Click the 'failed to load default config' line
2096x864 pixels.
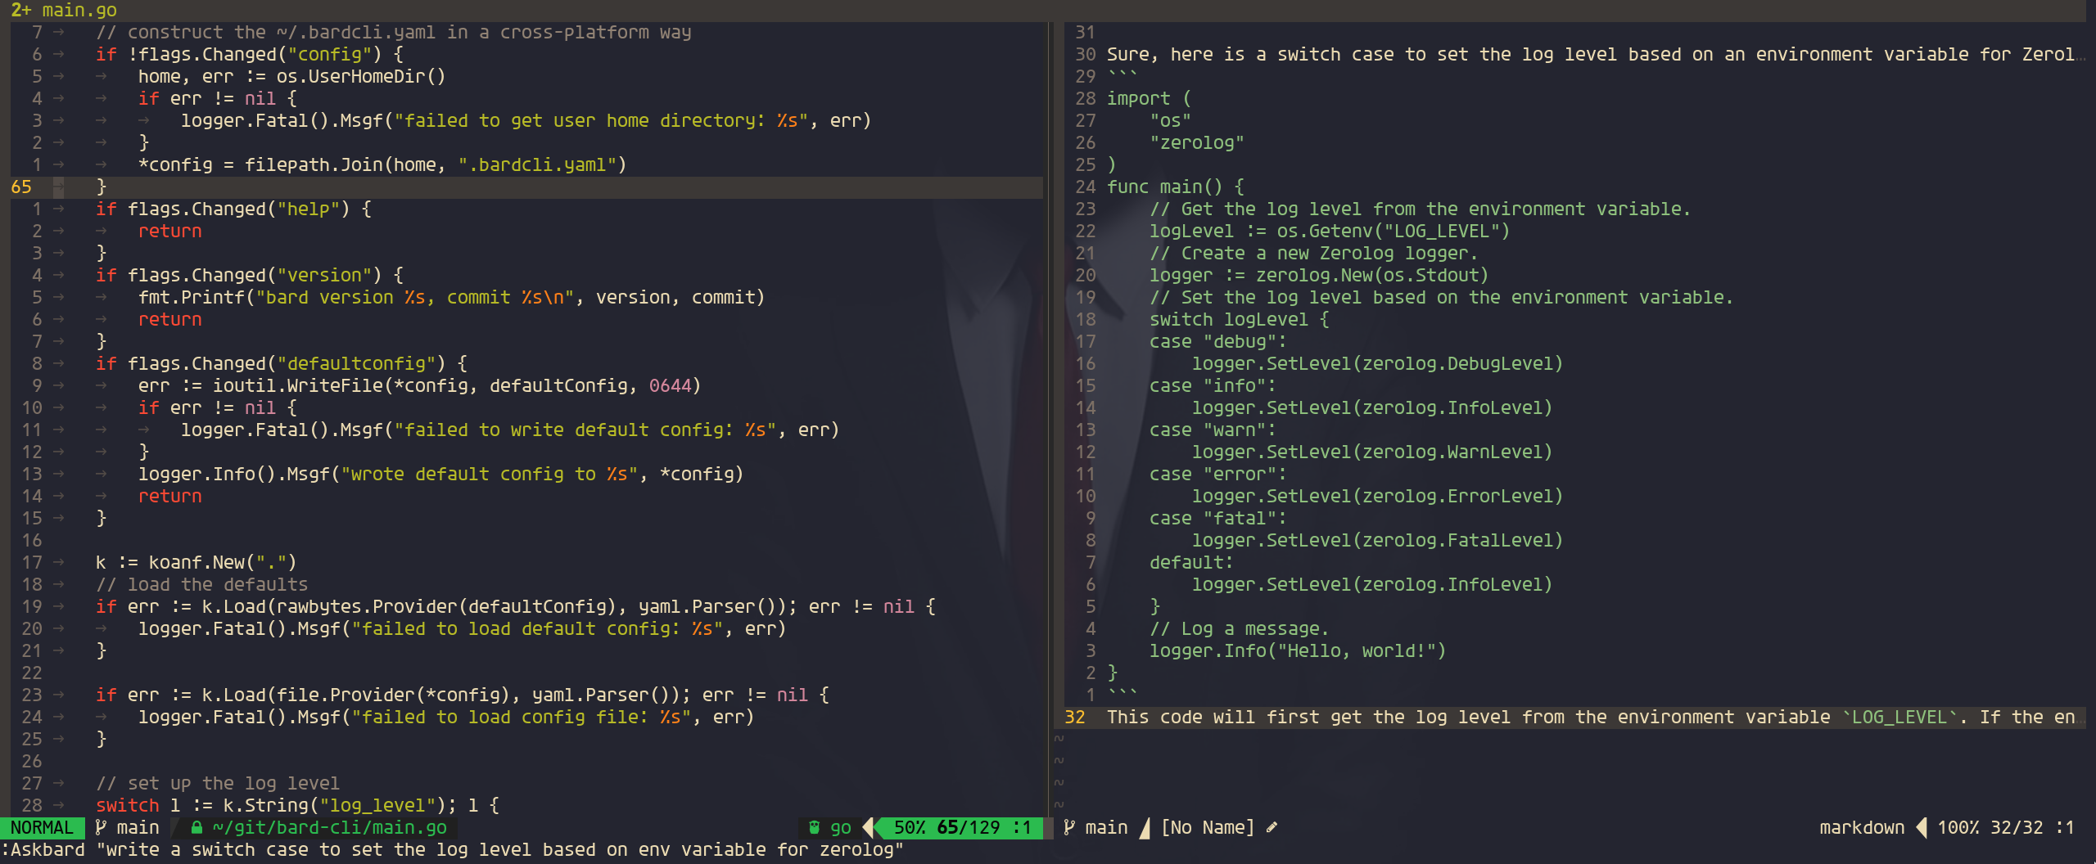point(462,628)
